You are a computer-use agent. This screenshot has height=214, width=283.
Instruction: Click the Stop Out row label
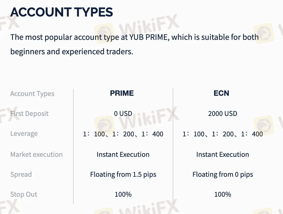(x=24, y=194)
